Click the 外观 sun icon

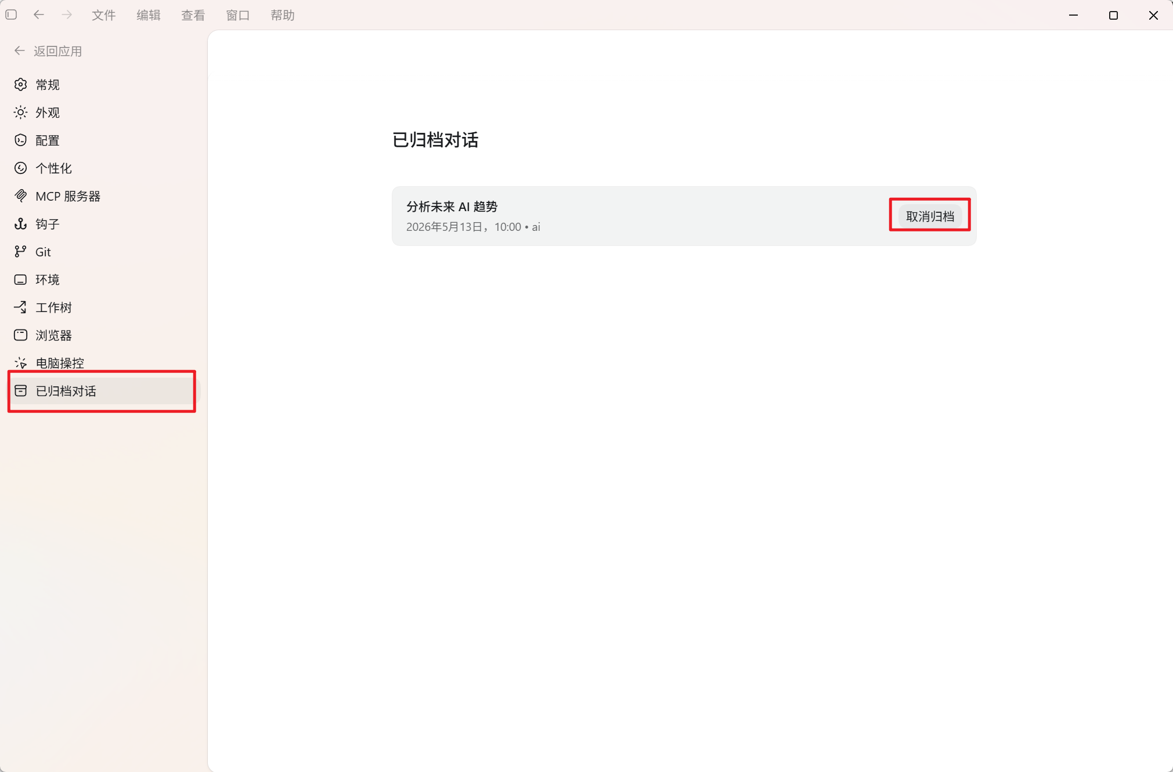coord(20,113)
